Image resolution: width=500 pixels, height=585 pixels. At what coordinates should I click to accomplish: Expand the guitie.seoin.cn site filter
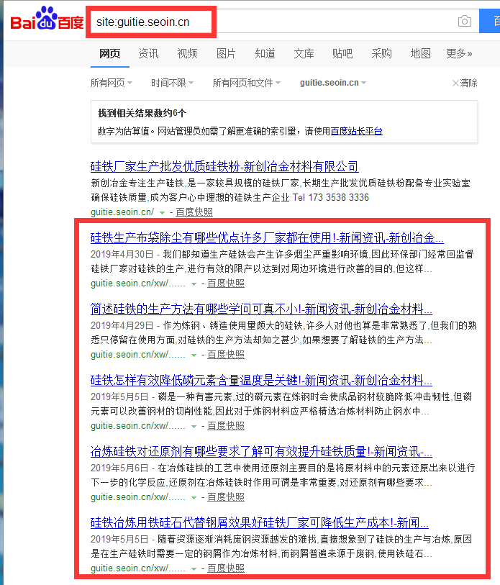tap(333, 83)
